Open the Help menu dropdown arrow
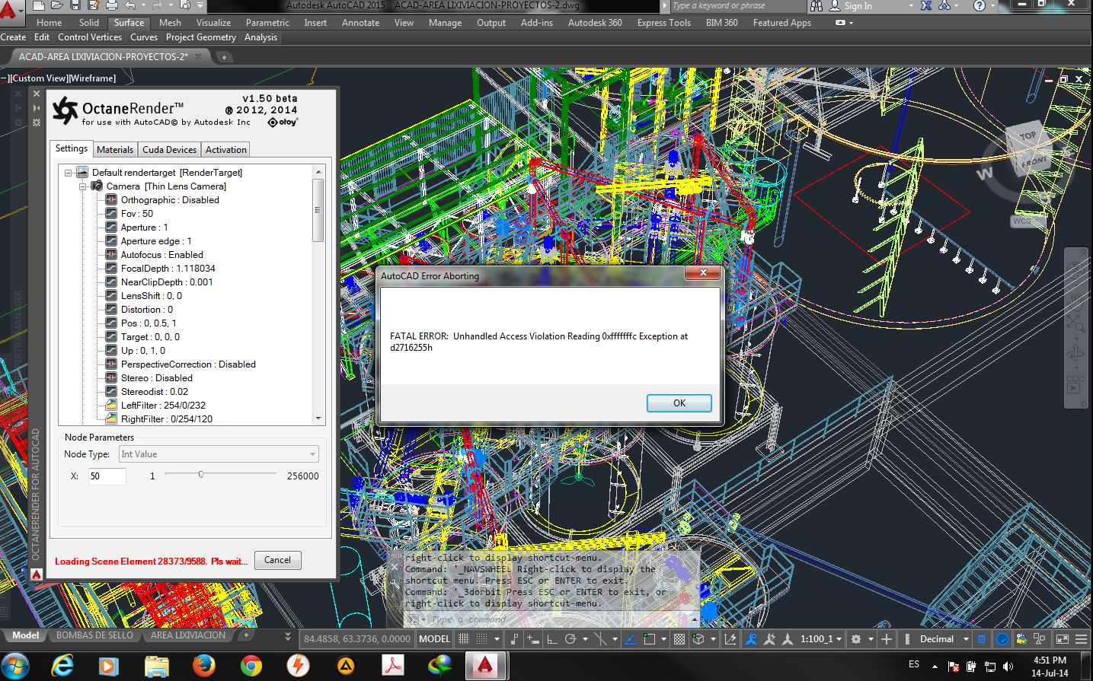1093x681 pixels. (x=993, y=6)
